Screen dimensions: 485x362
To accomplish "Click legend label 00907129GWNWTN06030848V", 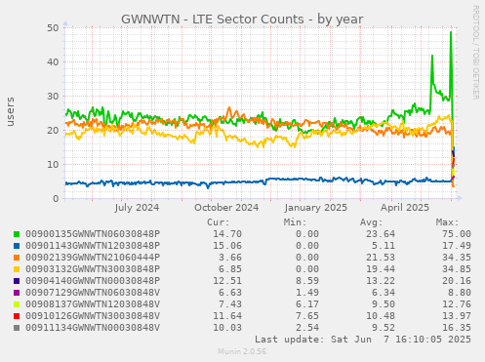I will (x=93, y=293).
